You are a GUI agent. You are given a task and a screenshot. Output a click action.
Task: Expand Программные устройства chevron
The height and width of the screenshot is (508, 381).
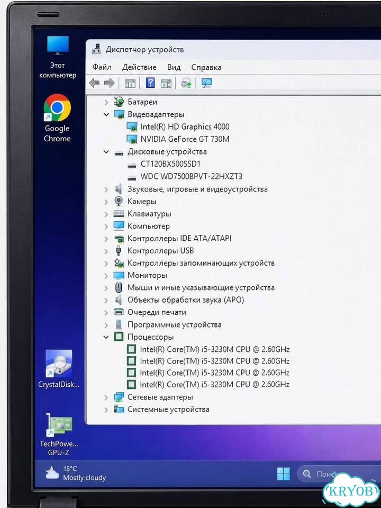[x=106, y=325]
